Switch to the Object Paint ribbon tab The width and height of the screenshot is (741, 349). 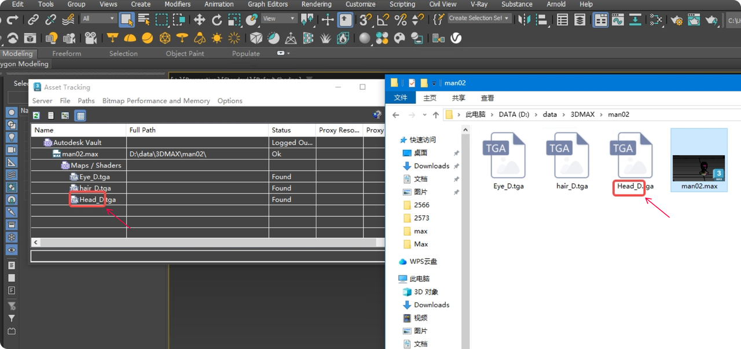[185, 53]
